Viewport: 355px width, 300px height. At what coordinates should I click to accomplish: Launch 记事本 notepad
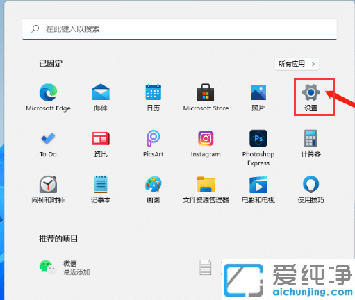pyautogui.click(x=101, y=190)
